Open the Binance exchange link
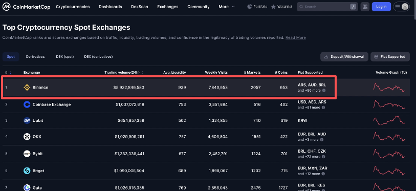Screen dimensions: 416x191 click(x=40, y=88)
